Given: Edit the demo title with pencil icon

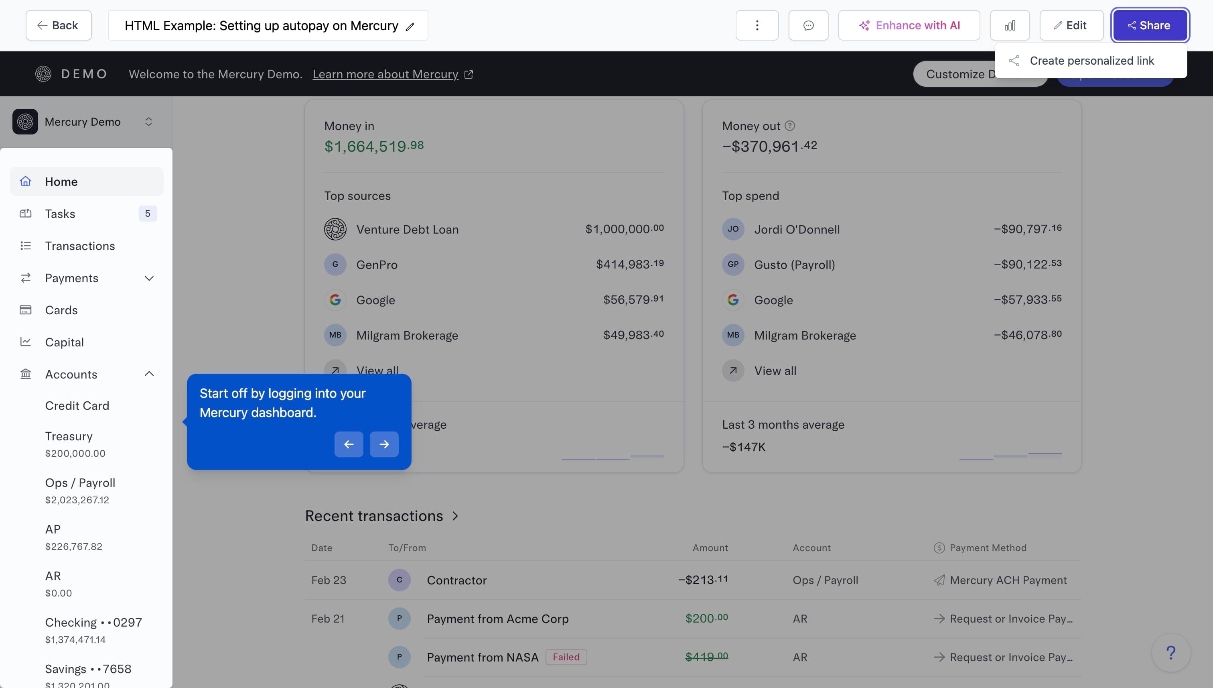Looking at the screenshot, I should click(x=410, y=26).
